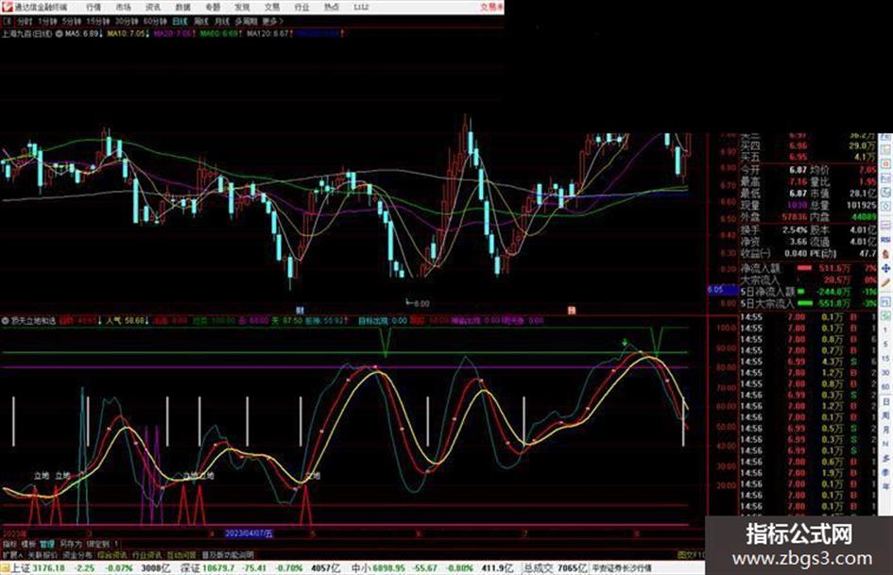
Task: Open the 关联报价 bottom tab
Action: [43, 554]
